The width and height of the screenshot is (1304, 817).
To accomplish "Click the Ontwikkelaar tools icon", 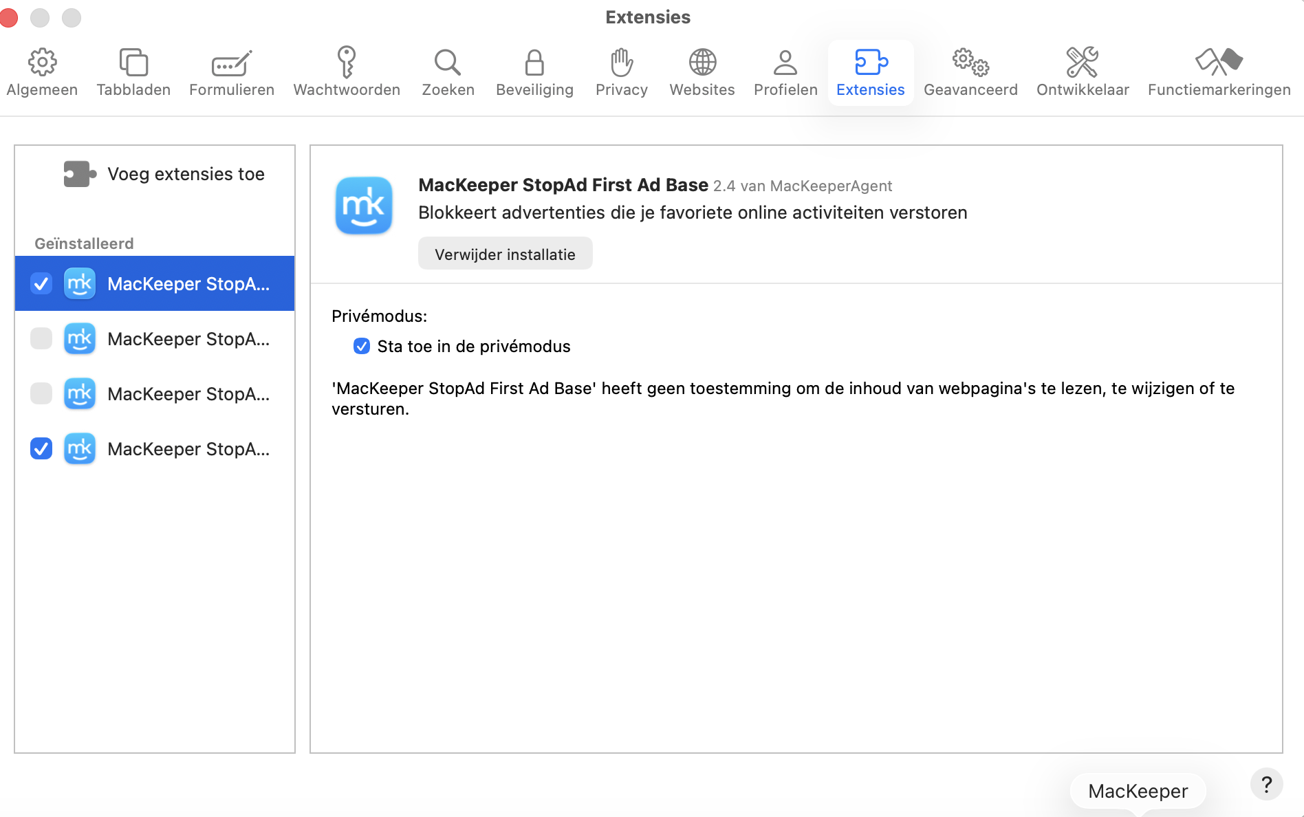I will [1082, 72].
